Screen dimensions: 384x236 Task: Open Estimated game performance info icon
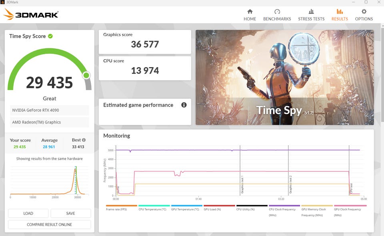[x=184, y=105]
